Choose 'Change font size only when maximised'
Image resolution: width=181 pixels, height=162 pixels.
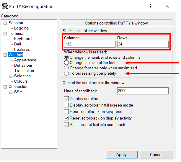[67, 68]
